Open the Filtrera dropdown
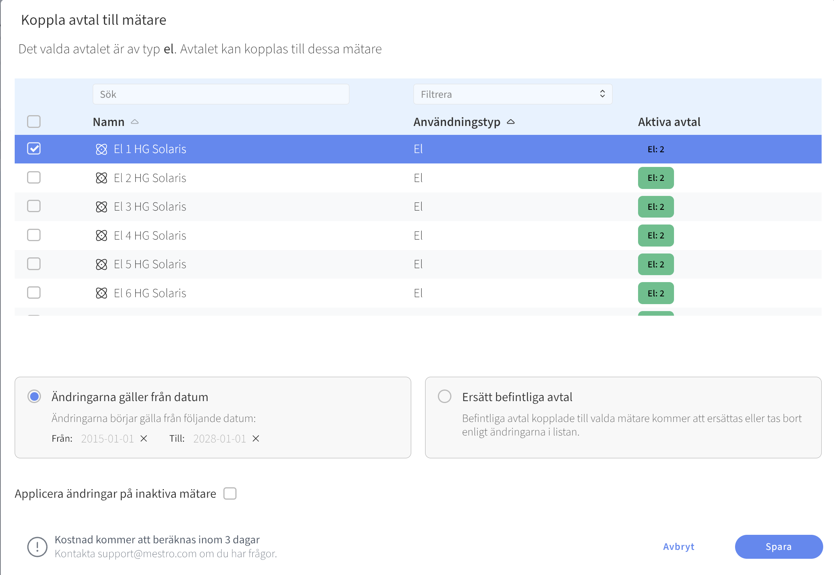 click(513, 94)
